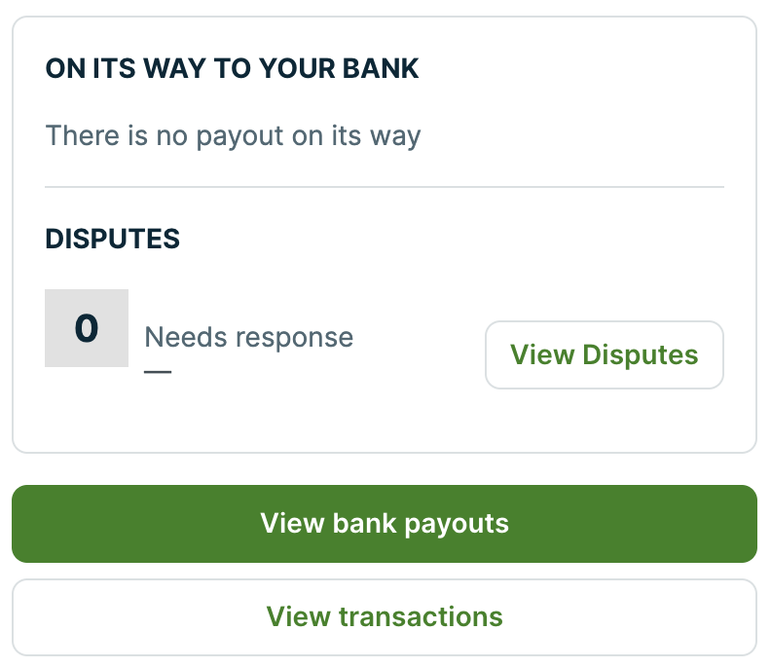Click the View Disputes button
Viewport: 771px width, 668px height.
[604, 354]
